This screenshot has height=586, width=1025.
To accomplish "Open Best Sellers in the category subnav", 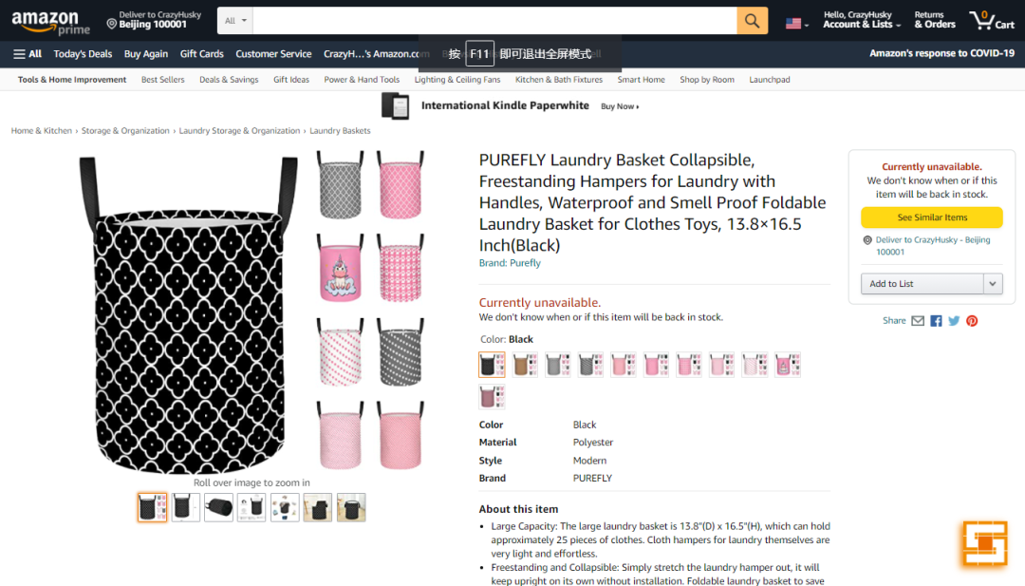I will [163, 80].
